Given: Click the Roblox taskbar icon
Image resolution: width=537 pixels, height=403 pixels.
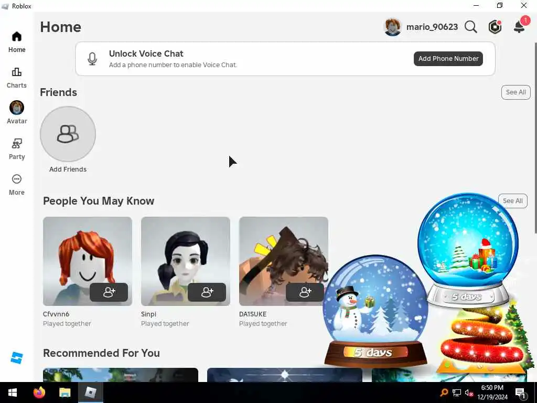Looking at the screenshot, I should [x=90, y=393].
